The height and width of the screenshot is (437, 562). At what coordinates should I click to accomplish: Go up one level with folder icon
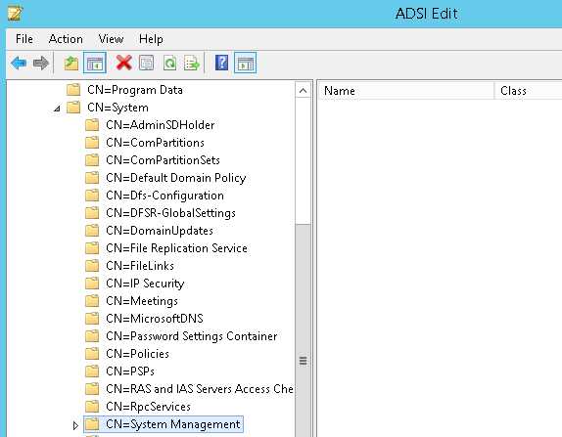[70, 64]
